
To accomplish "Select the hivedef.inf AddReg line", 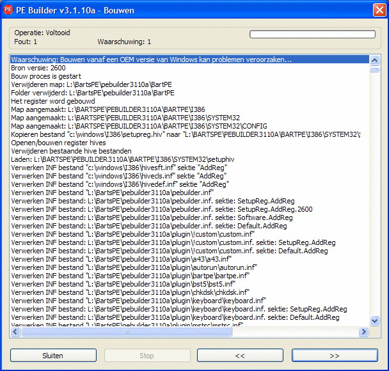I will [x=190, y=184].
